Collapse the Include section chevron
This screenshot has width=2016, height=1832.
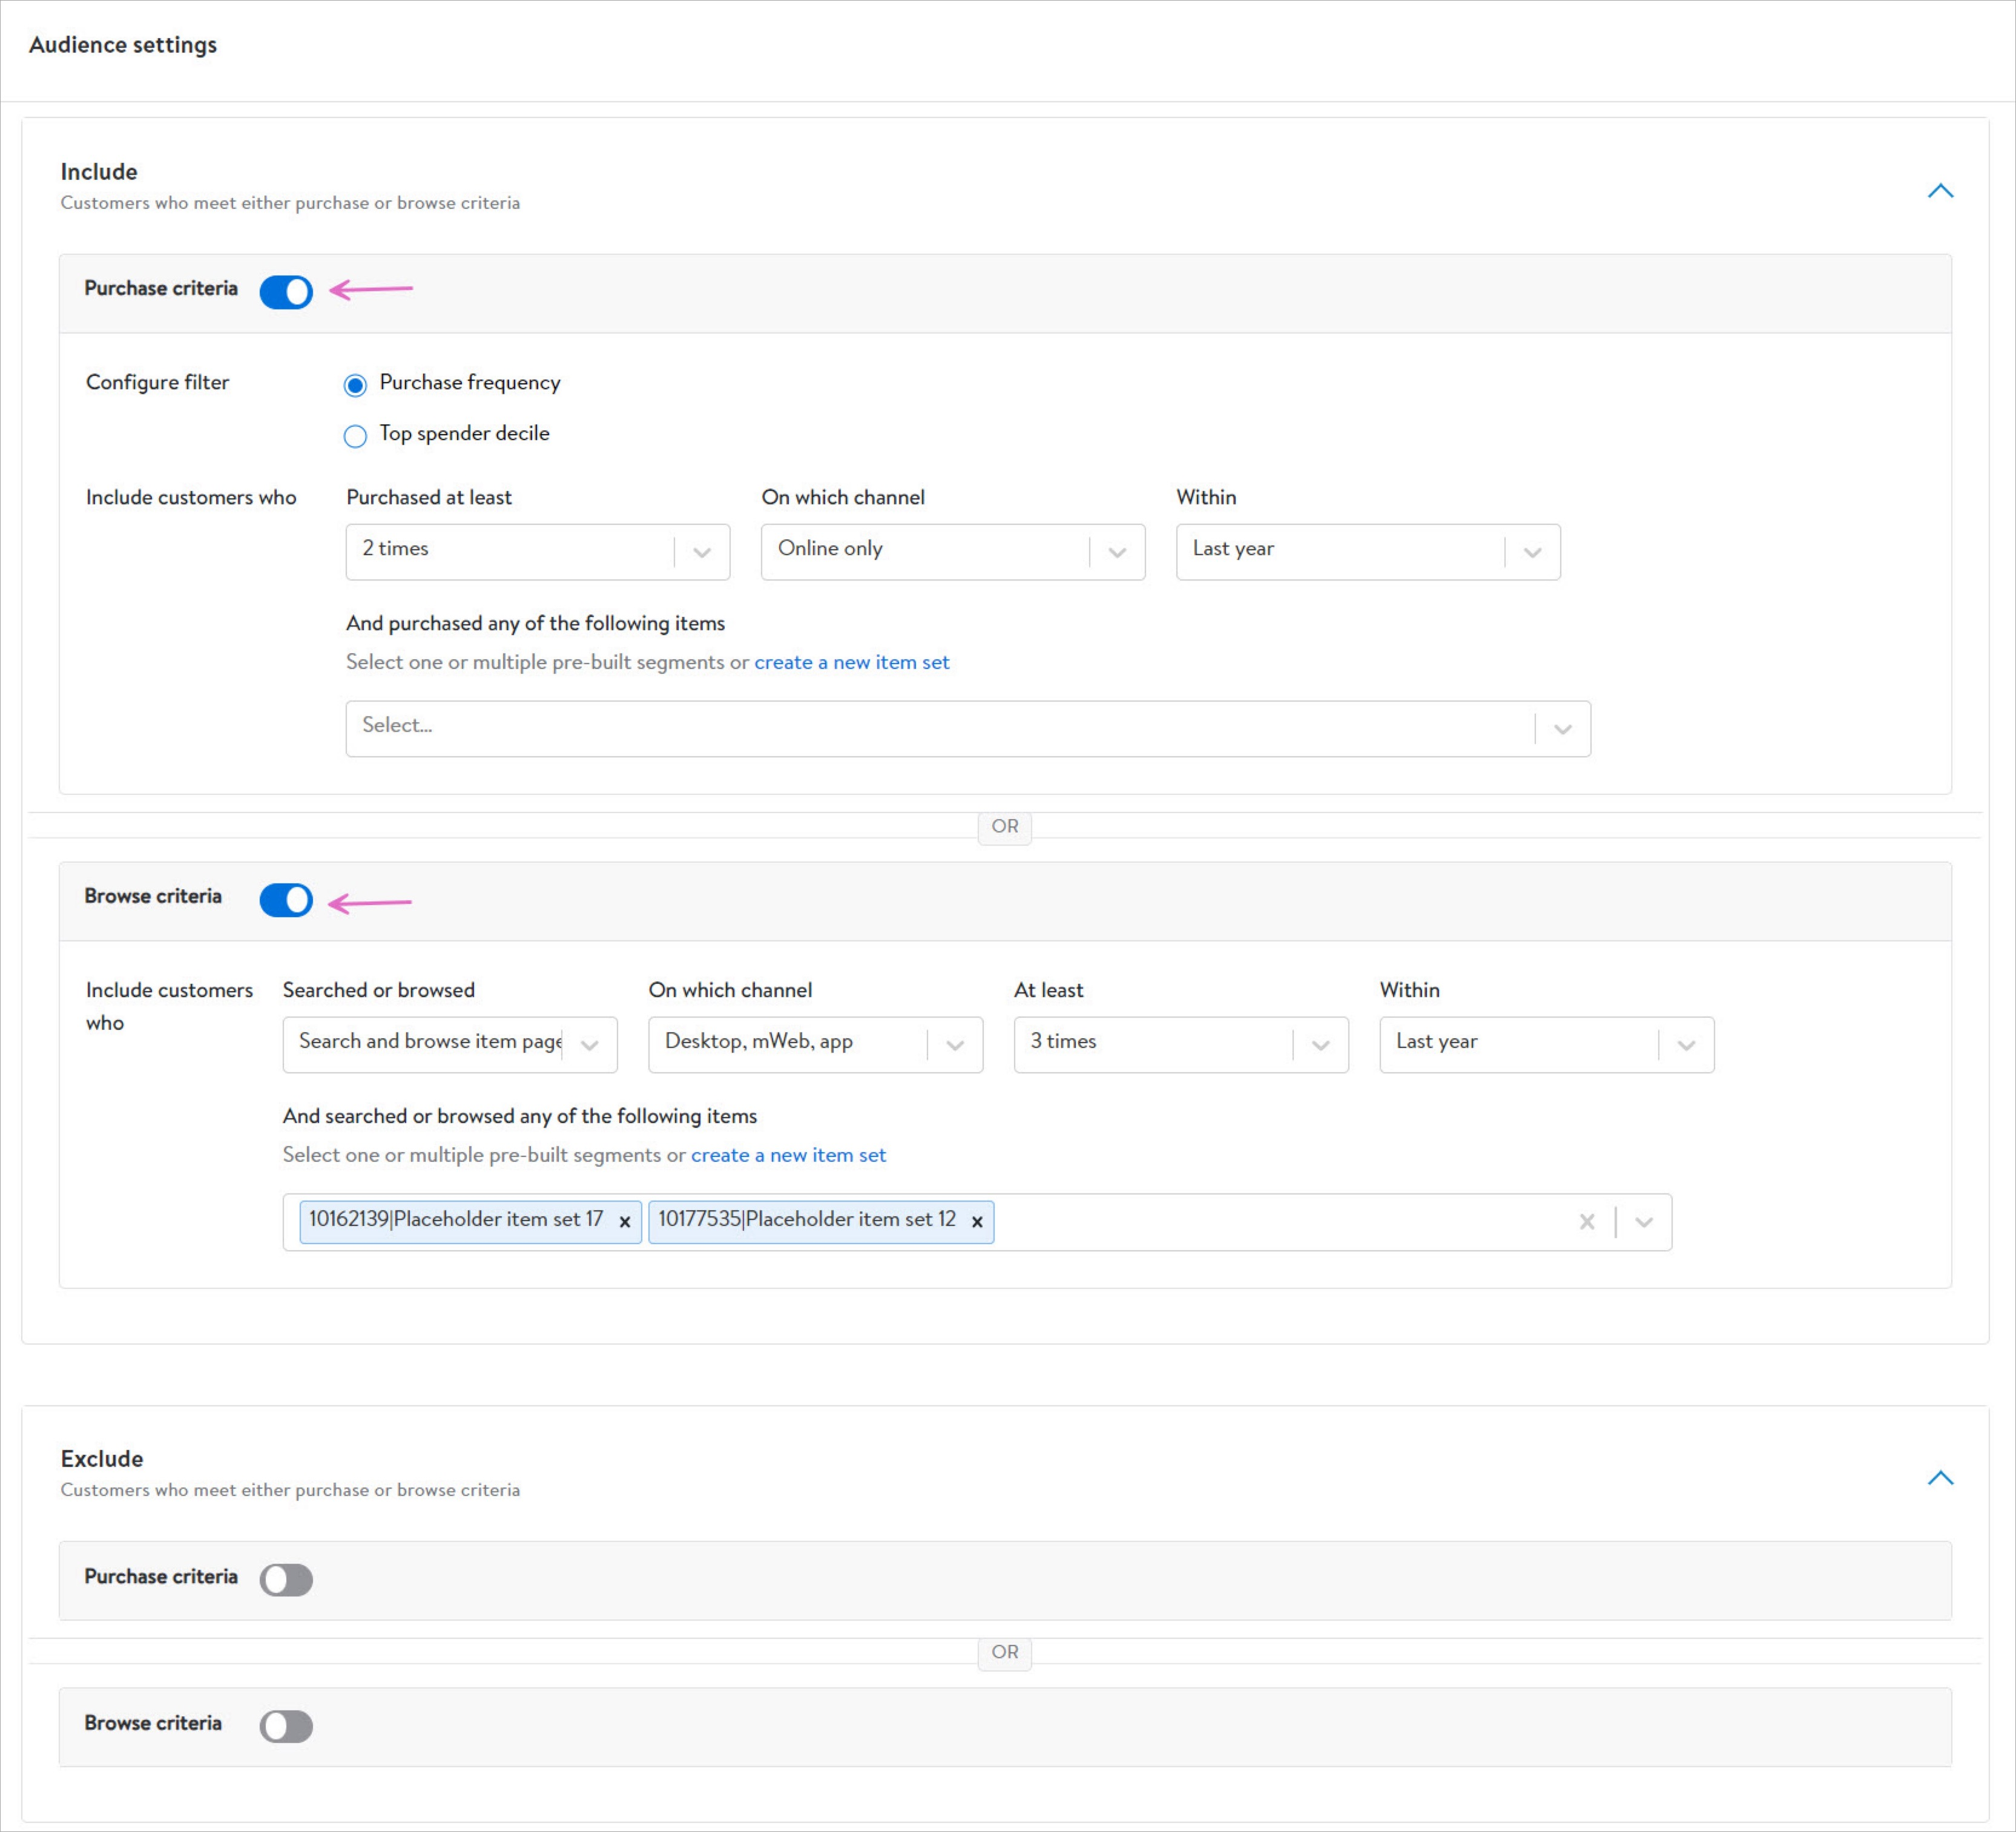coord(1939,191)
